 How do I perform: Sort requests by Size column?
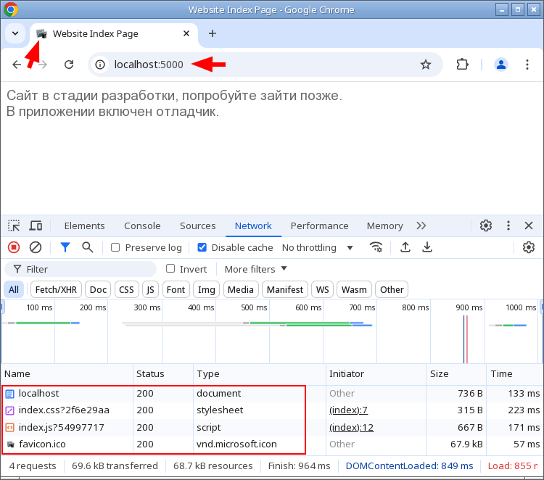tap(456, 374)
